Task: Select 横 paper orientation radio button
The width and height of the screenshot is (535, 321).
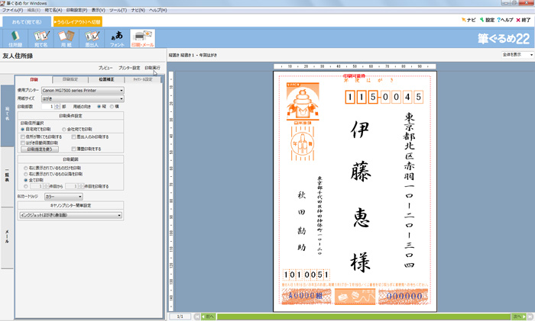Action: pyautogui.click(x=112, y=107)
